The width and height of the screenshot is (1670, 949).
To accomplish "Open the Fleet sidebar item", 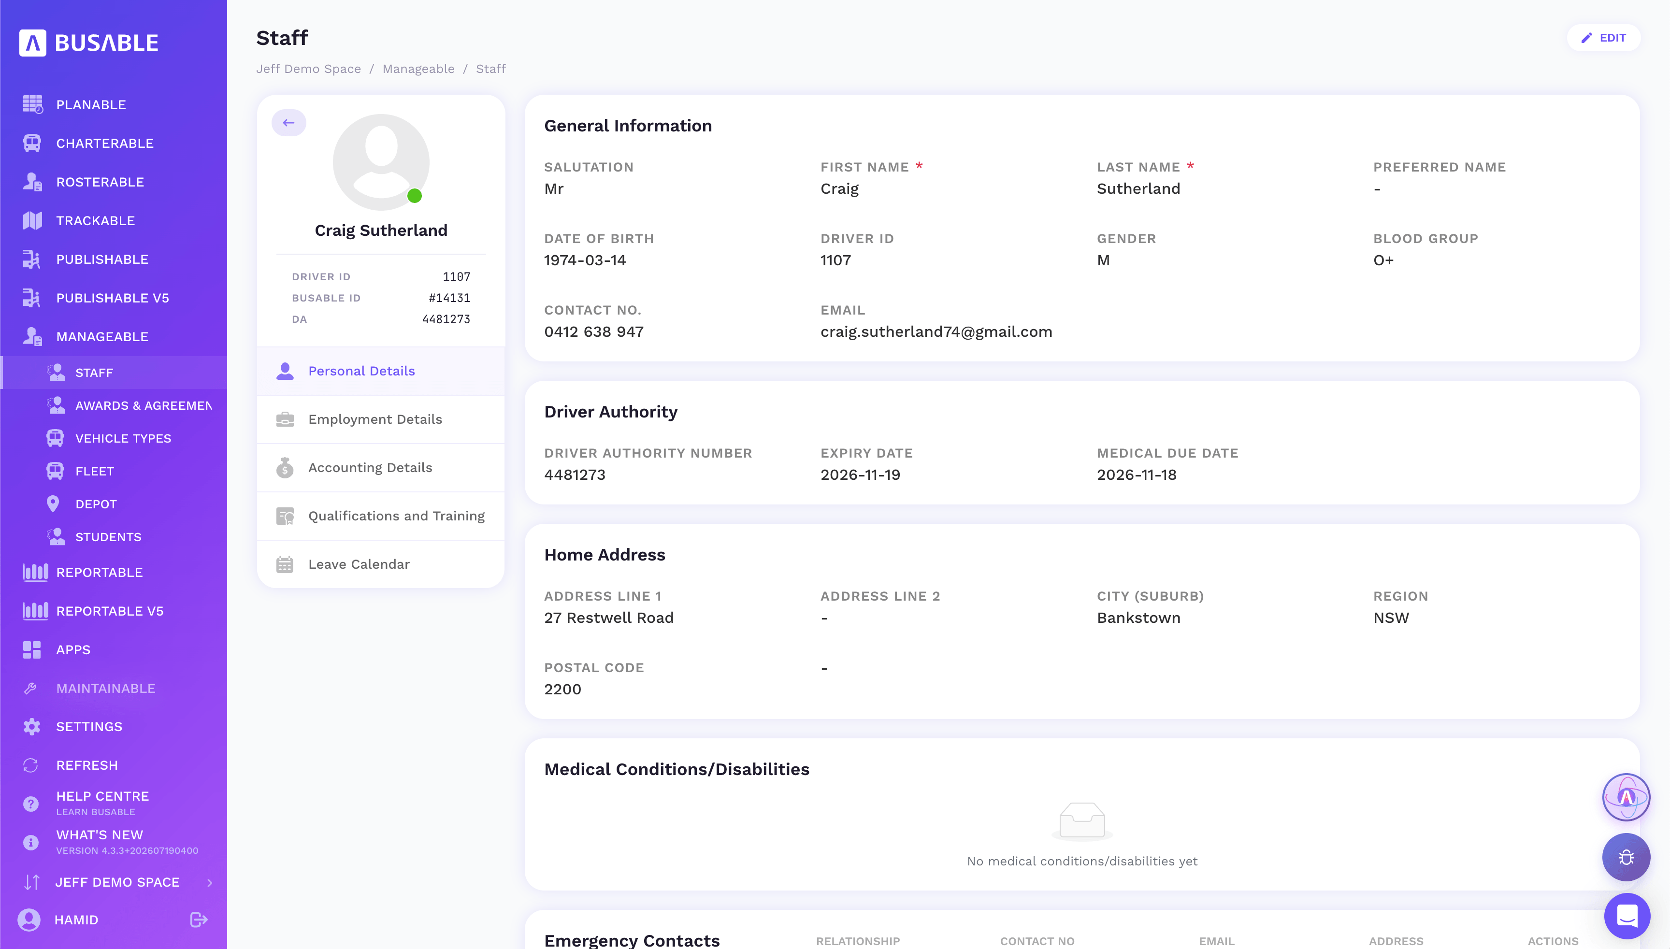I will pyautogui.click(x=114, y=471).
